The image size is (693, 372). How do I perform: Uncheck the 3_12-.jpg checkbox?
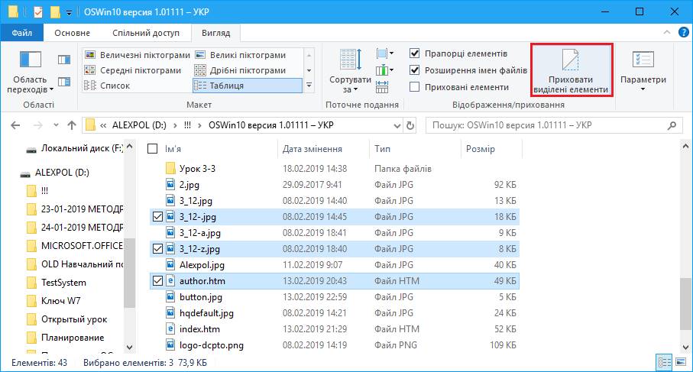tap(157, 217)
